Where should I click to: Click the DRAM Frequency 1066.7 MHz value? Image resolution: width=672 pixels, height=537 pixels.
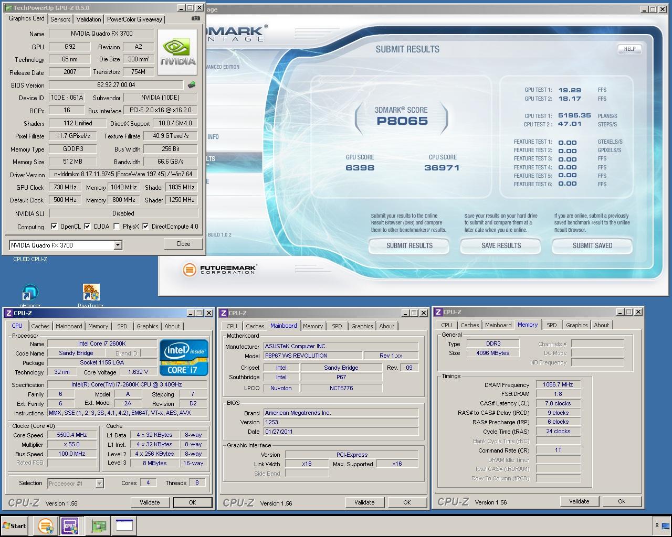pyautogui.click(x=558, y=384)
